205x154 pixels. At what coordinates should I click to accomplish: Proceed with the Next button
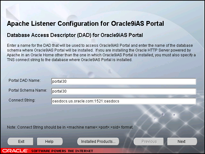[182, 142]
